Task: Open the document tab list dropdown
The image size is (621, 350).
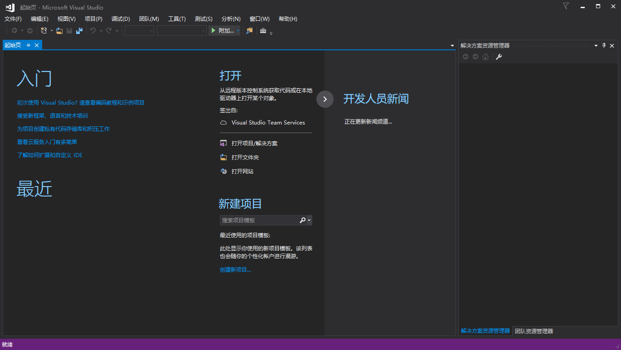Action: pyautogui.click(x=452, y=46)
